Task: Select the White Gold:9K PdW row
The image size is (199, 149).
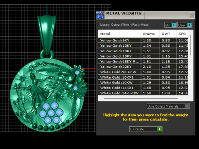Action: (x=143, y=72)
